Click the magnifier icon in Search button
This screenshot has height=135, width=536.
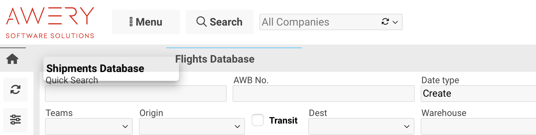[201, 22]
